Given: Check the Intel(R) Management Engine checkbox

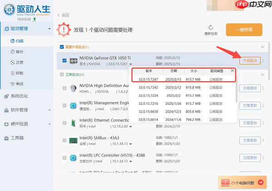Looking at the screenshot, I should (x=64, y=106).
